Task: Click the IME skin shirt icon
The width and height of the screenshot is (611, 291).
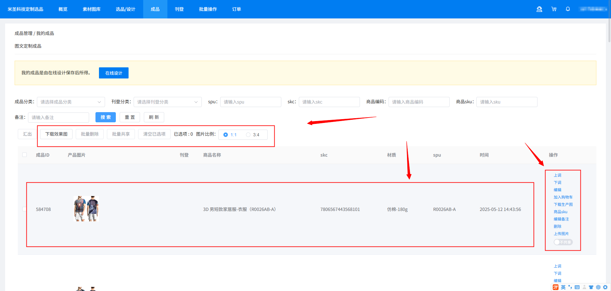Action: coord(591,287)
